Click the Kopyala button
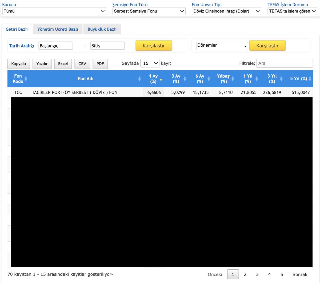 (x=19, y=64)
